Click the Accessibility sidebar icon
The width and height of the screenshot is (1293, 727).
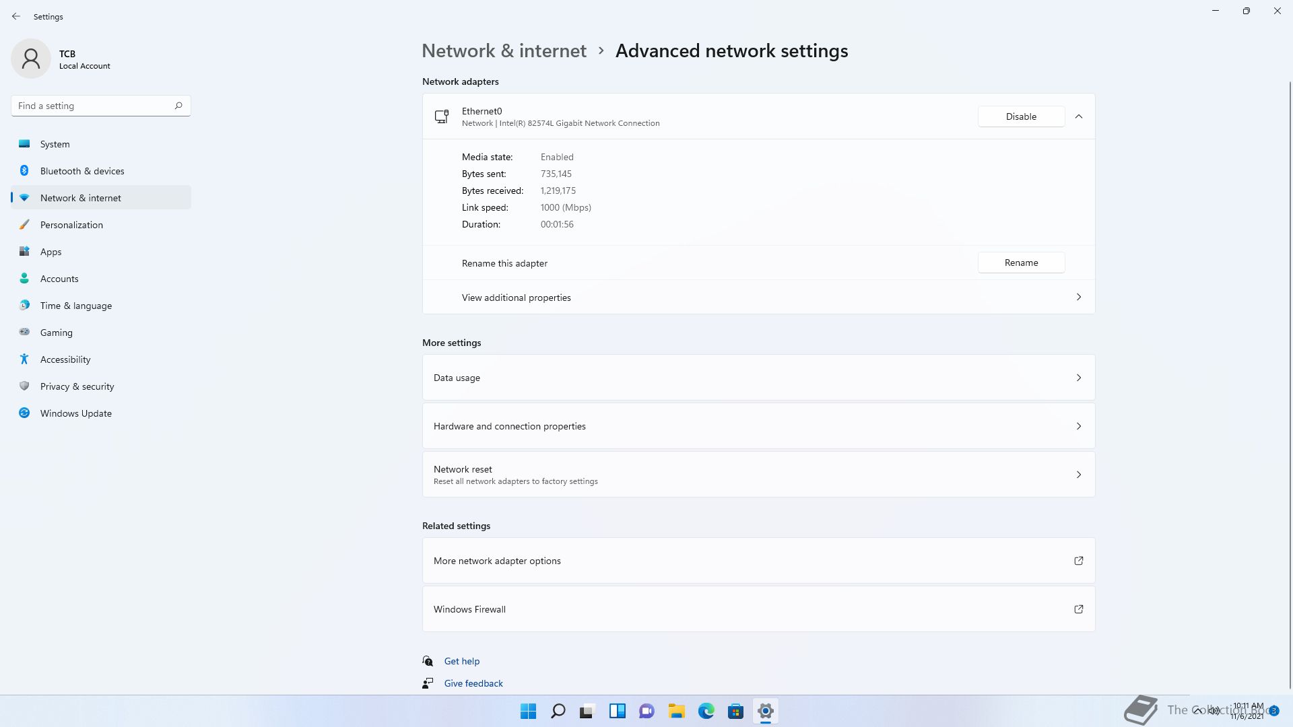pyautogui.click(x=24, y=359)
